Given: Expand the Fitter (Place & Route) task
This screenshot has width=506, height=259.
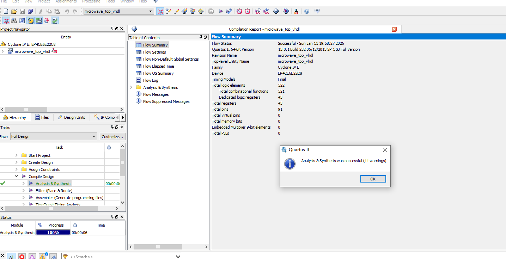Looking at the screenshot, I should coord(24,191).
